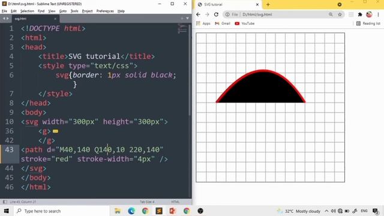The height and width of the screenshot is (216, 384).
Task: Open the Selection menu
Action: 27,11
